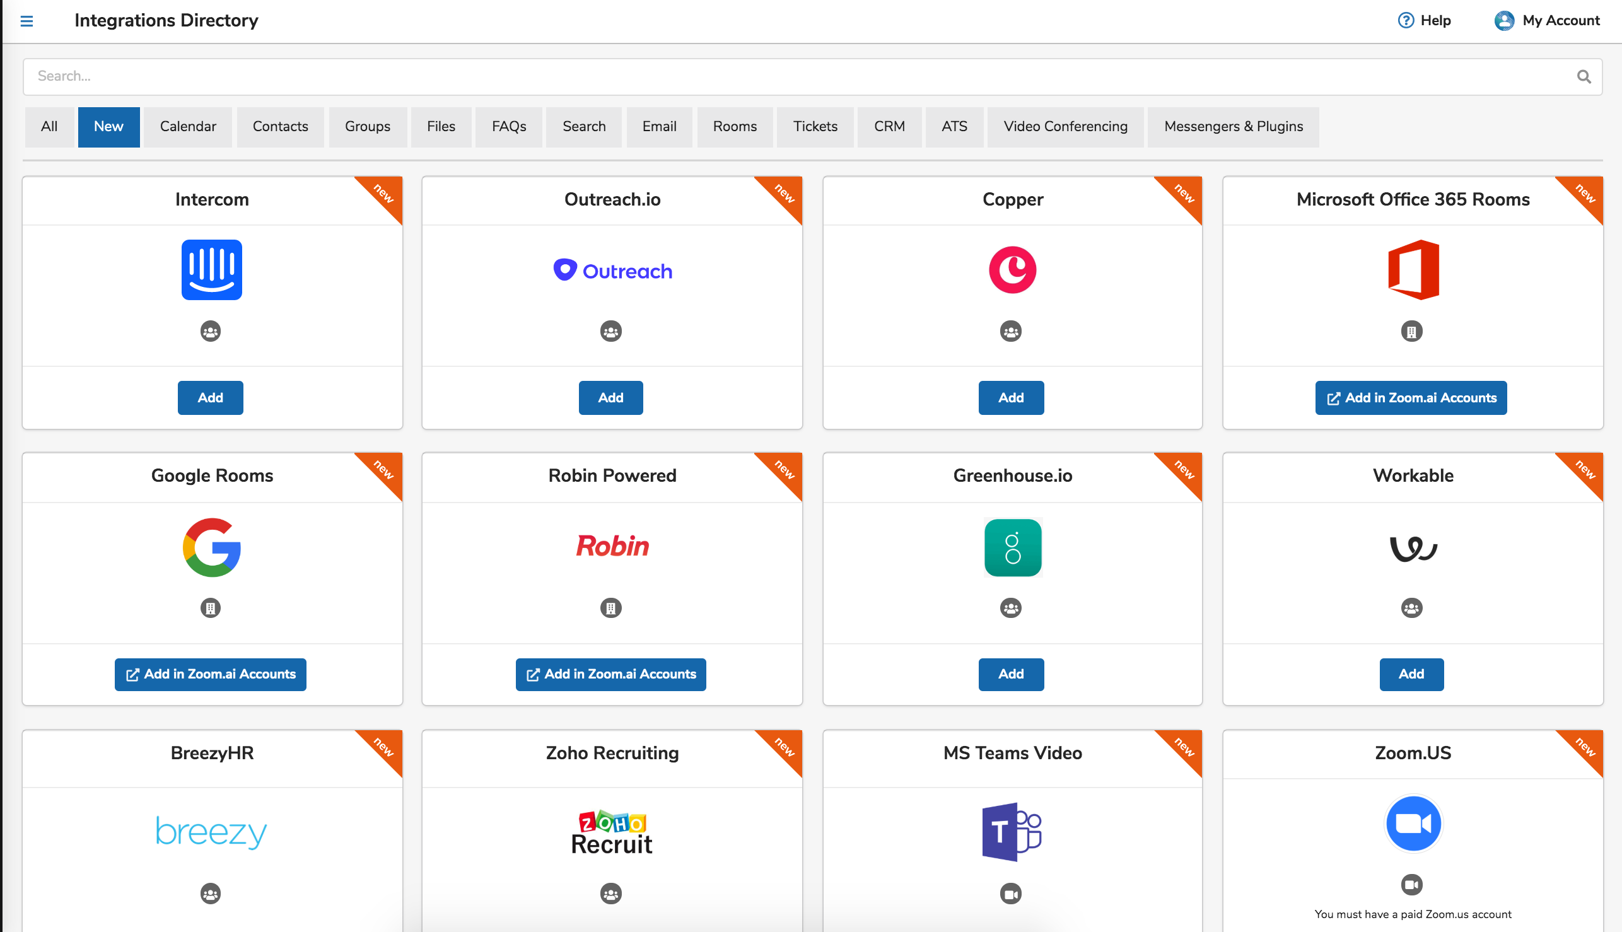The height and width of the screenshot is (932, 1622).
Task: Add the Copper integration
Action: [x=1011, y=397]
